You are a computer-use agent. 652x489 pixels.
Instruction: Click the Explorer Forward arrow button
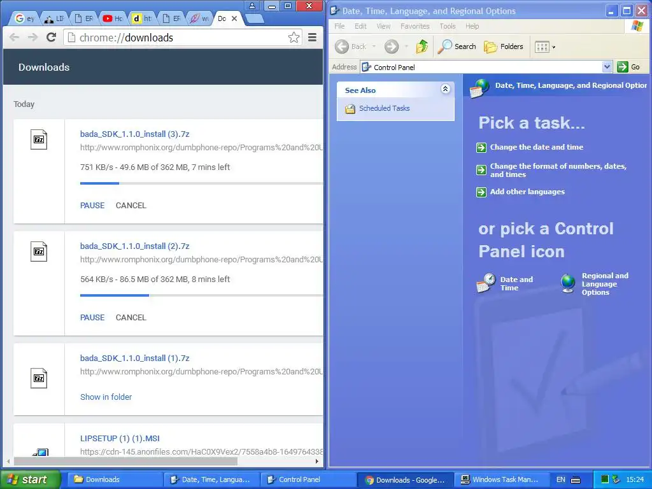pyautogui.click(x=392, y=46)
